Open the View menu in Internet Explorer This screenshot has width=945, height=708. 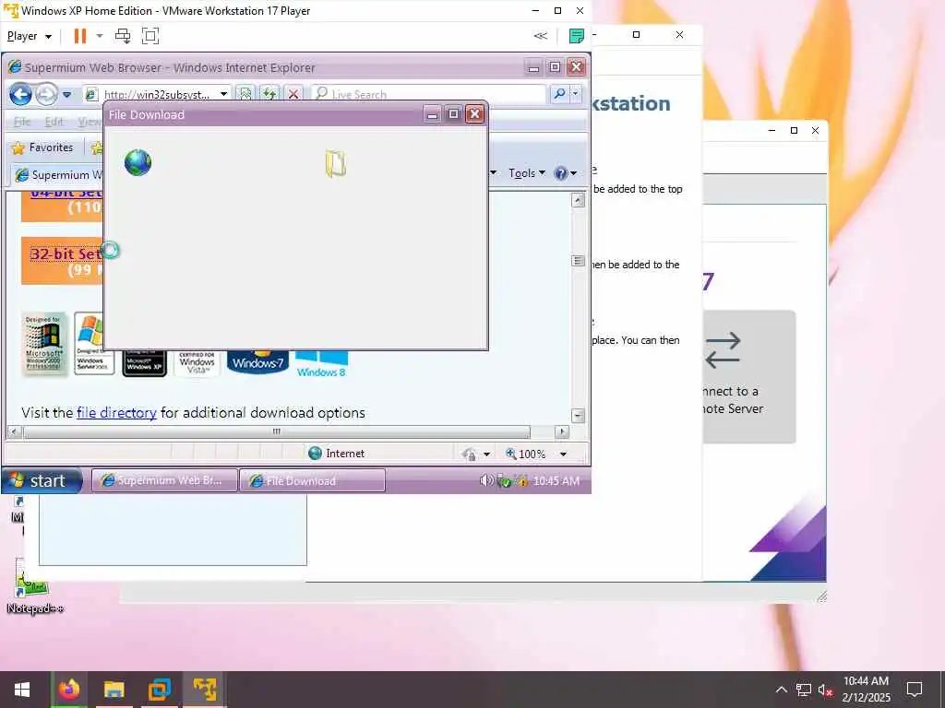tap(90, 122)
